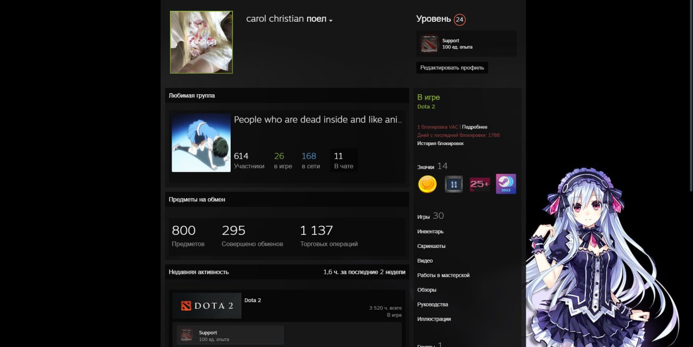Open the favorite group avatar image
The width and height of the screenshot is (693, 347).
point(201,143)
